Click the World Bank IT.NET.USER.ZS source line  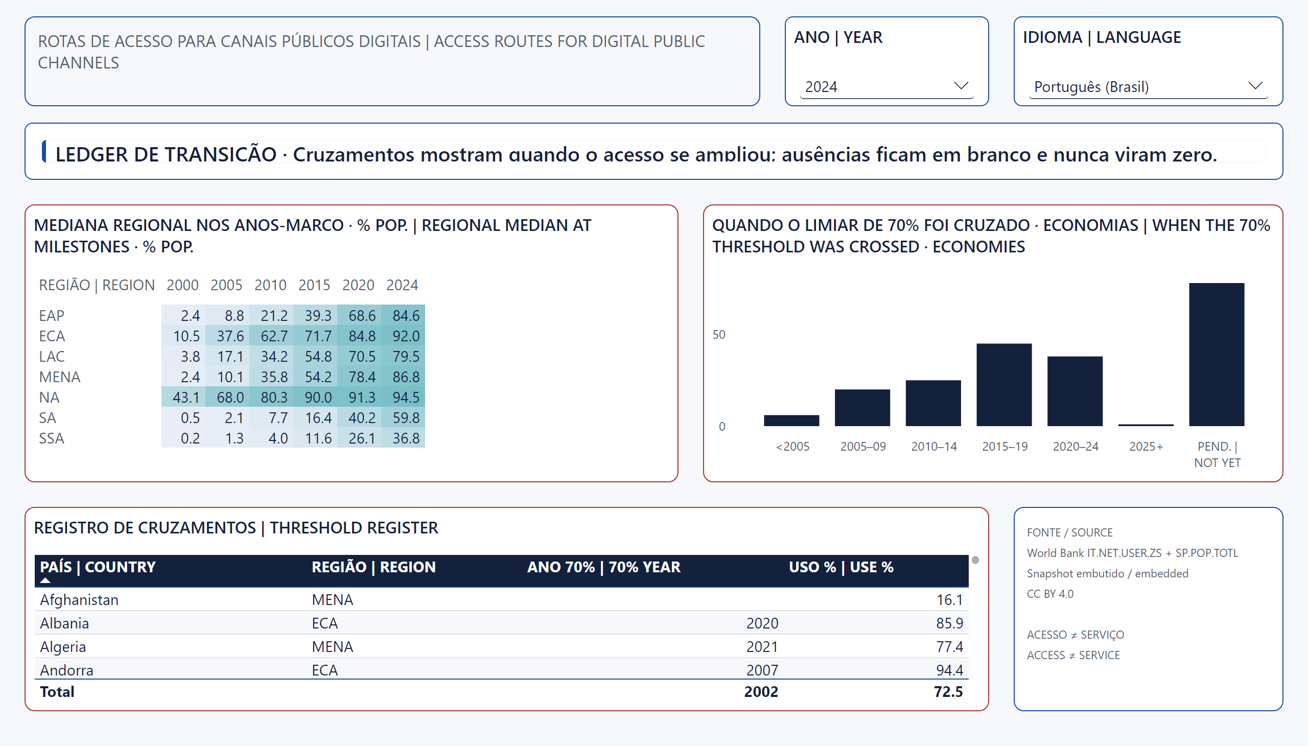pos(1132,553)
